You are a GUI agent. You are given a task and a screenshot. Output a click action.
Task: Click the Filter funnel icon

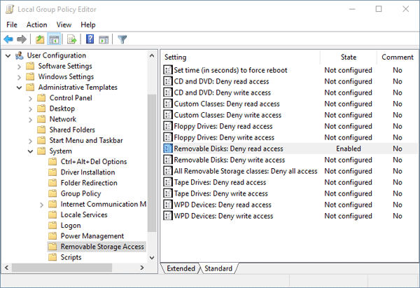pyautogui.click(x=122, y=39)
